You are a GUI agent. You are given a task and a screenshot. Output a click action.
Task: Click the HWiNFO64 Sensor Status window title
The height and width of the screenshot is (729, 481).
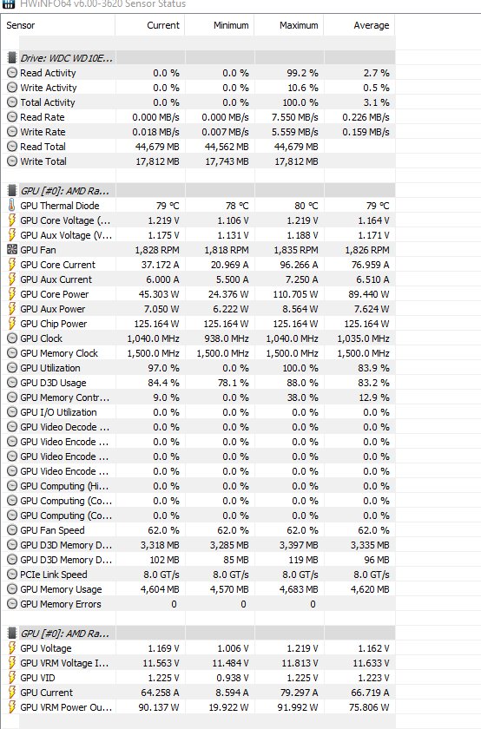coord(102,4)
